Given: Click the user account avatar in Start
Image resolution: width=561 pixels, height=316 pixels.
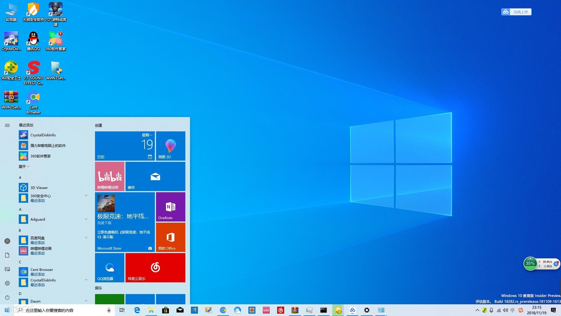Looking at the screenshot, I should 7,241.
